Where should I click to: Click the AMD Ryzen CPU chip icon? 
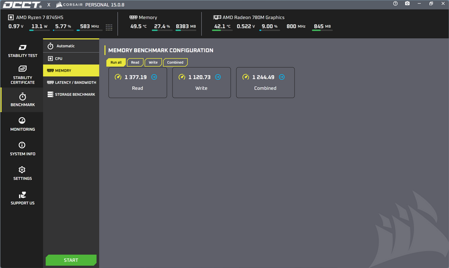[x=11, y=17]
